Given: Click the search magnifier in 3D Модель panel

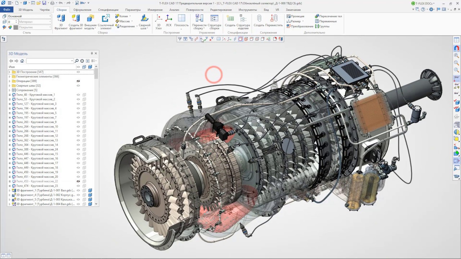Looking at the screenshot, I should pyautogui.click(x=76, y=60).
